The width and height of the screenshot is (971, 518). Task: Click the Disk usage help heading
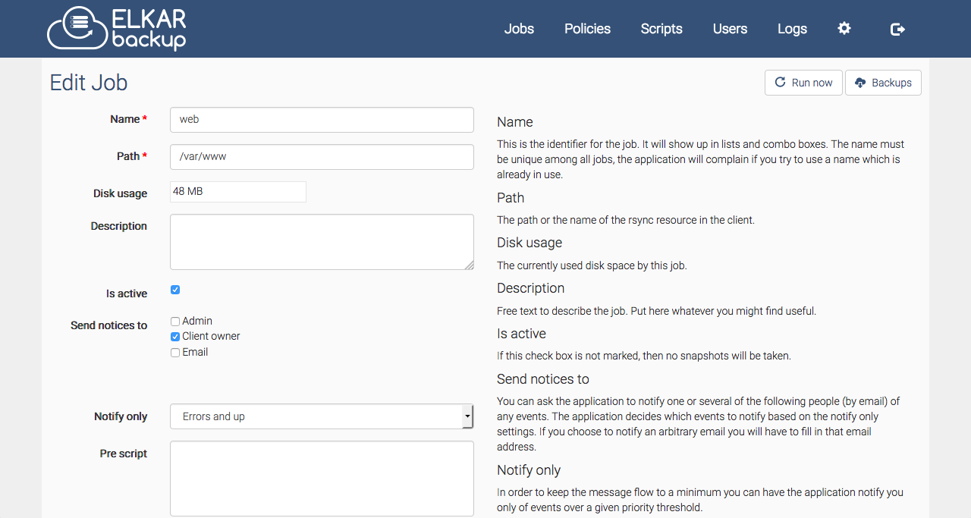coord(529,243)
